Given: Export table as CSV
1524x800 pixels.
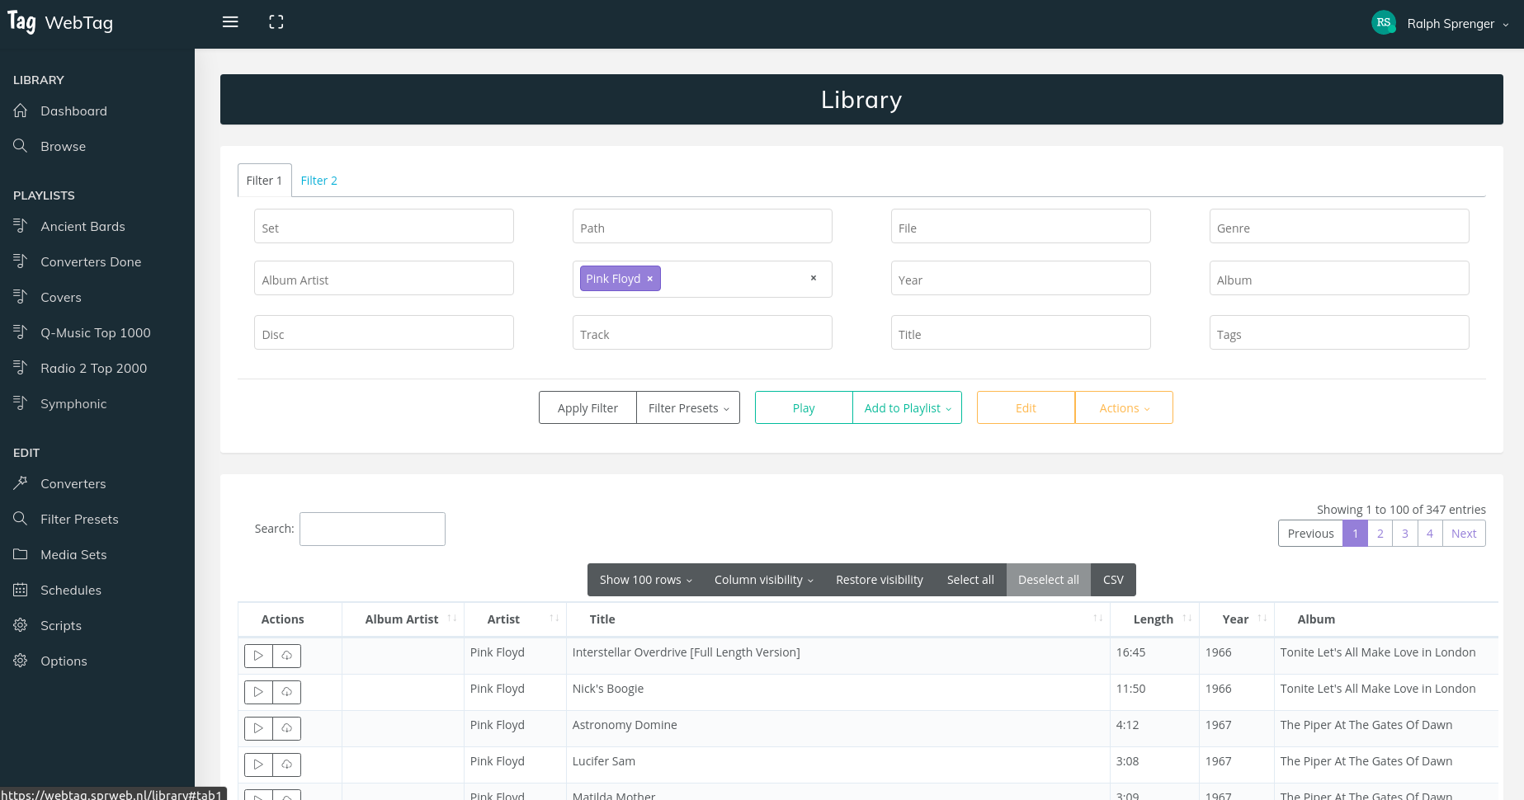Looking at the screenshot, I should coord(1113,580).
